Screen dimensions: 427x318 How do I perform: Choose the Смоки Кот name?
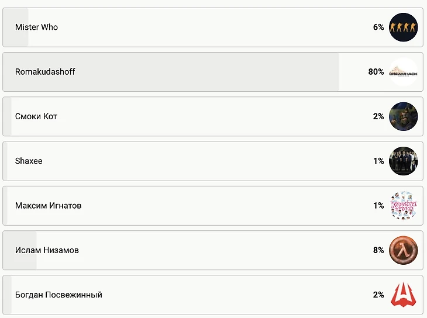36,116
